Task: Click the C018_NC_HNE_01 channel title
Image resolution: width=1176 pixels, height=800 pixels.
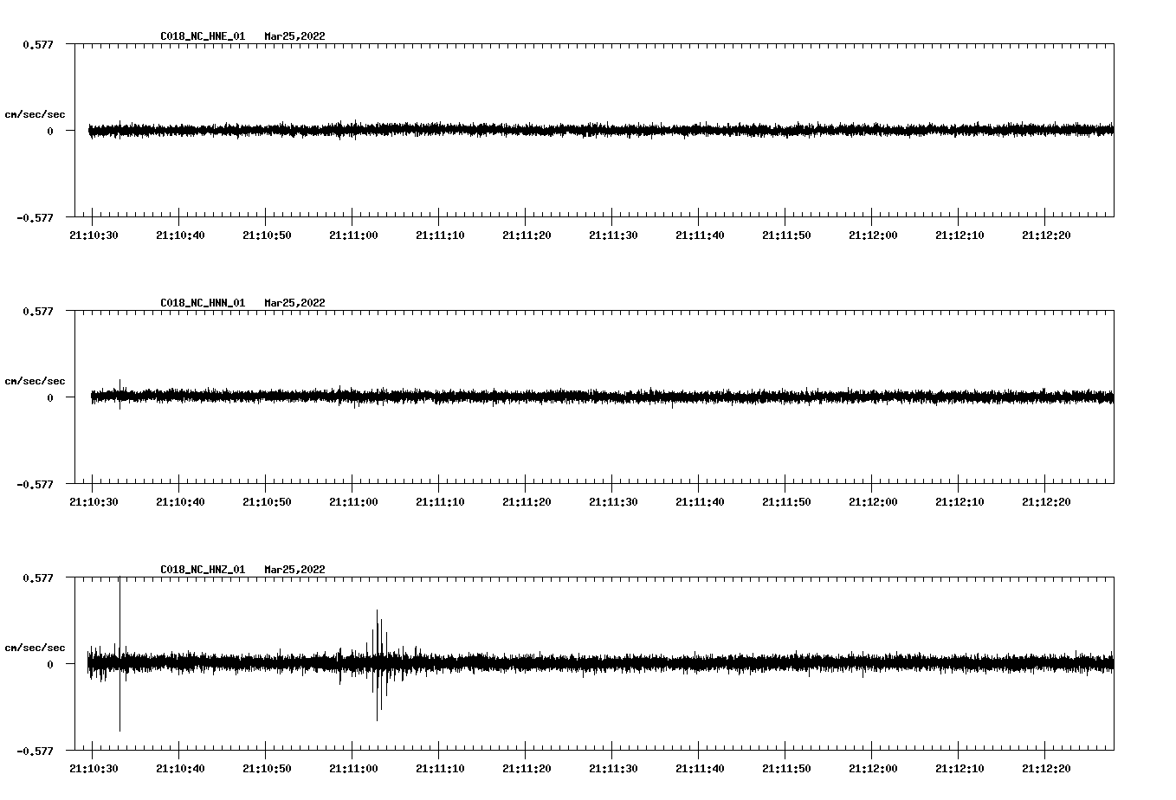Action: pos(203,36)
